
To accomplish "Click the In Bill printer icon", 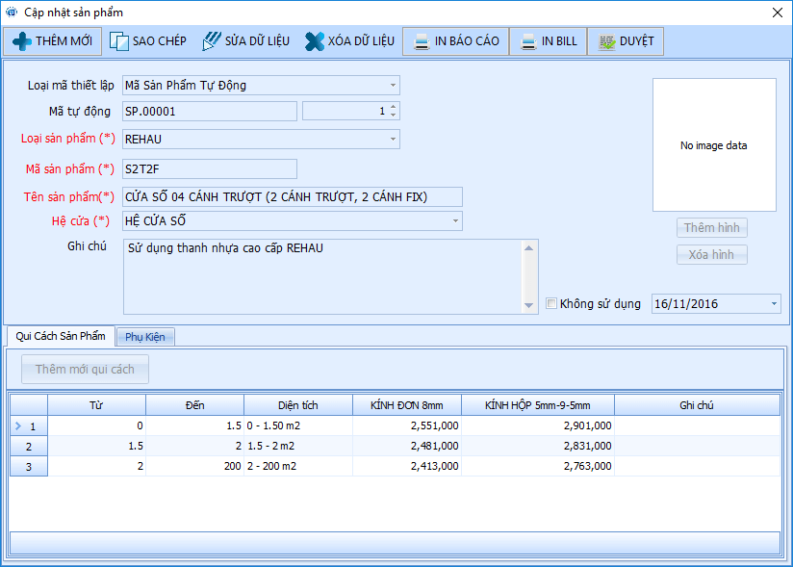I will [x=528, y=41].
